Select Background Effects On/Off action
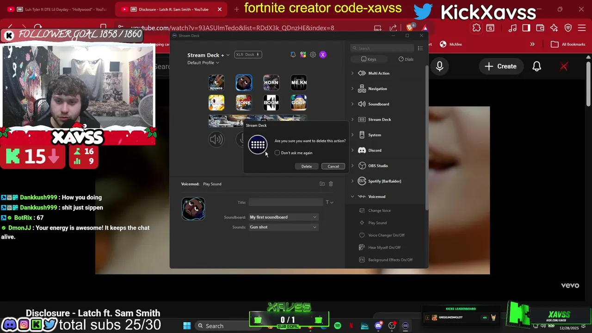This screenshot has height=333, width=592. 390,260
